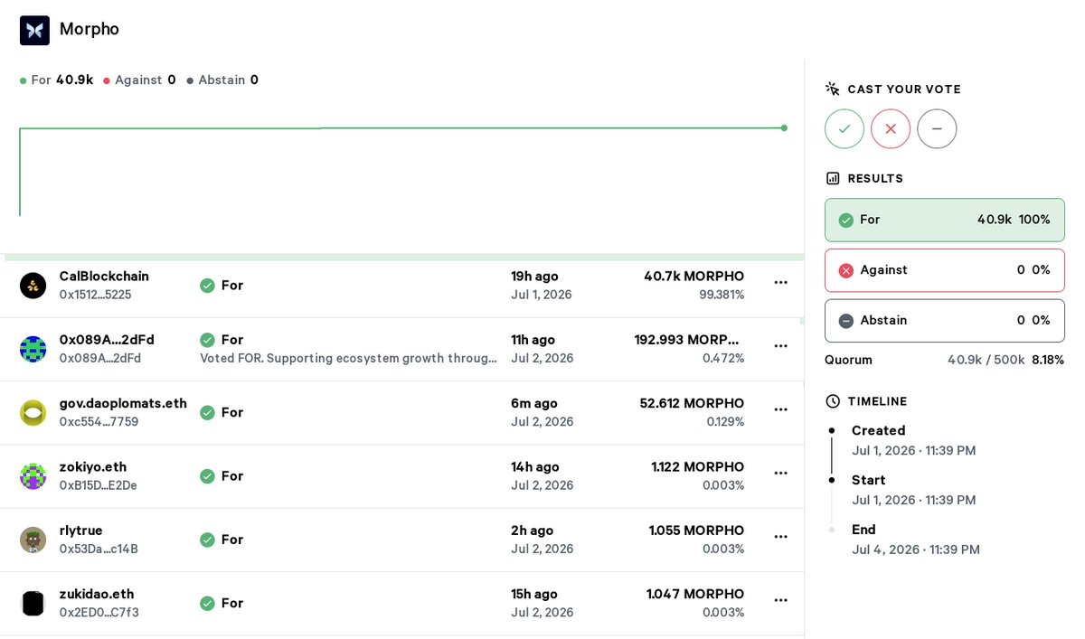This screenshot has height=639, width=1085.
Task: Click the Created timeline marker
Action: [832, 431]
